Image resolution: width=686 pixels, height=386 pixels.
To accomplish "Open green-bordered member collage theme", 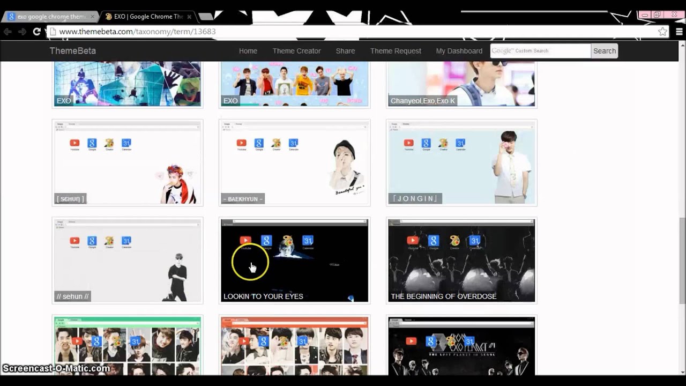I will coord(128,346).
